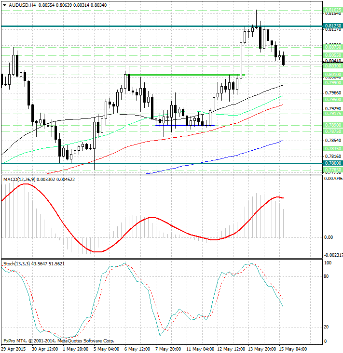
Task: Select the short blue horizontal support line
Action: click(x=185, y=125)
